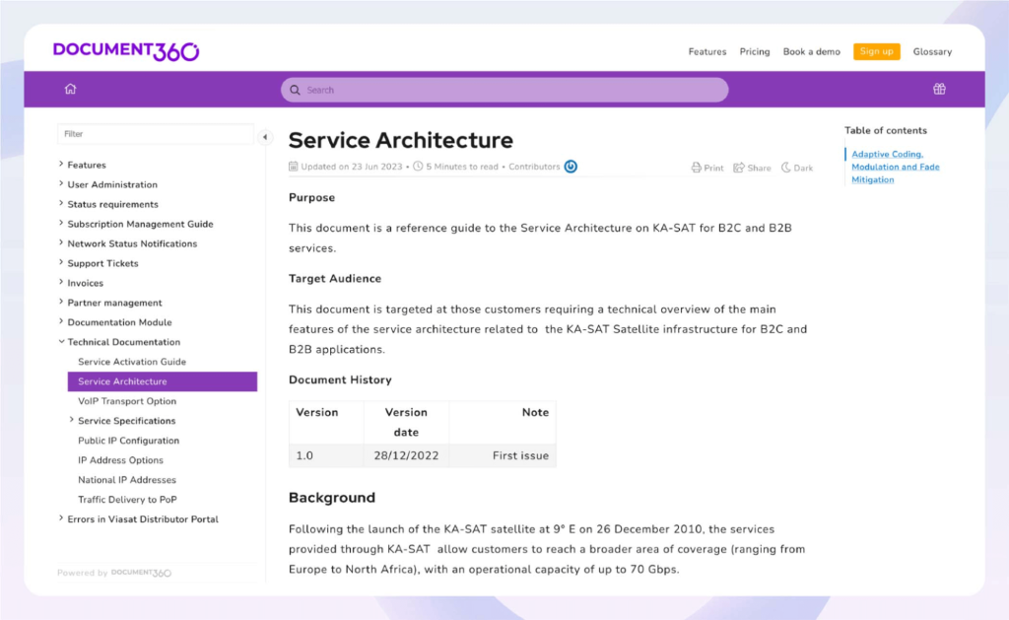Expand the Features category
The image size is (1009, 620).
(x=61, y=165)
